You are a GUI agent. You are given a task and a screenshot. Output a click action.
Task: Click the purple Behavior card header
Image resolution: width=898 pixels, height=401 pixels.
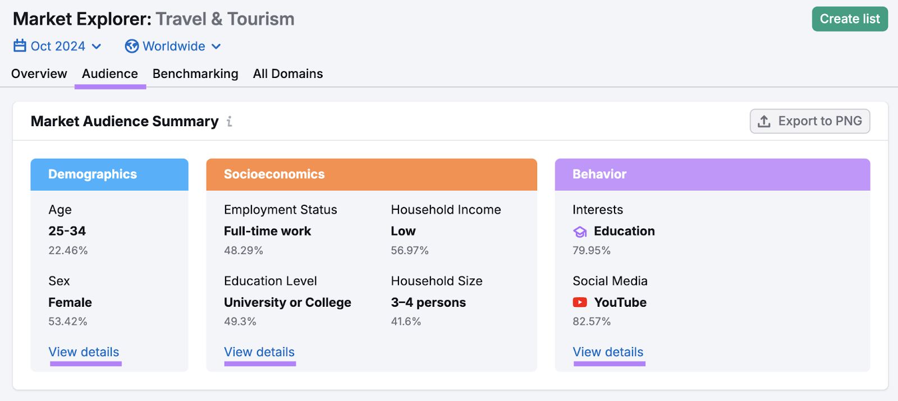[712, 174]
